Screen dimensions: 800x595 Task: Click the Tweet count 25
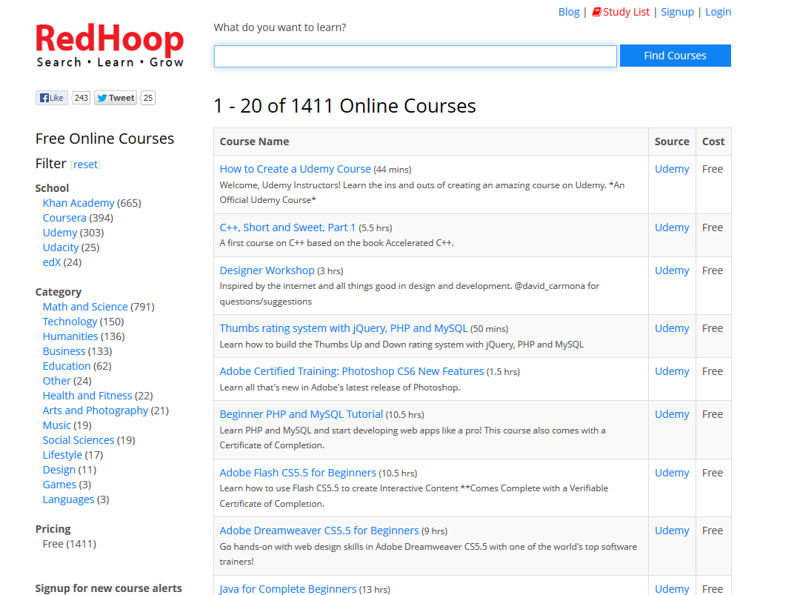(148, 98)
